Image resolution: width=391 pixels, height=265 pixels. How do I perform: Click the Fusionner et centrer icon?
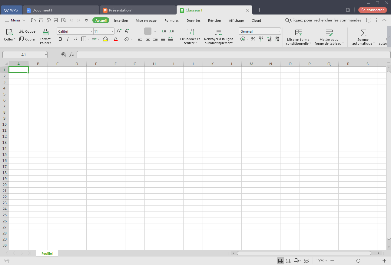[190, 32]
